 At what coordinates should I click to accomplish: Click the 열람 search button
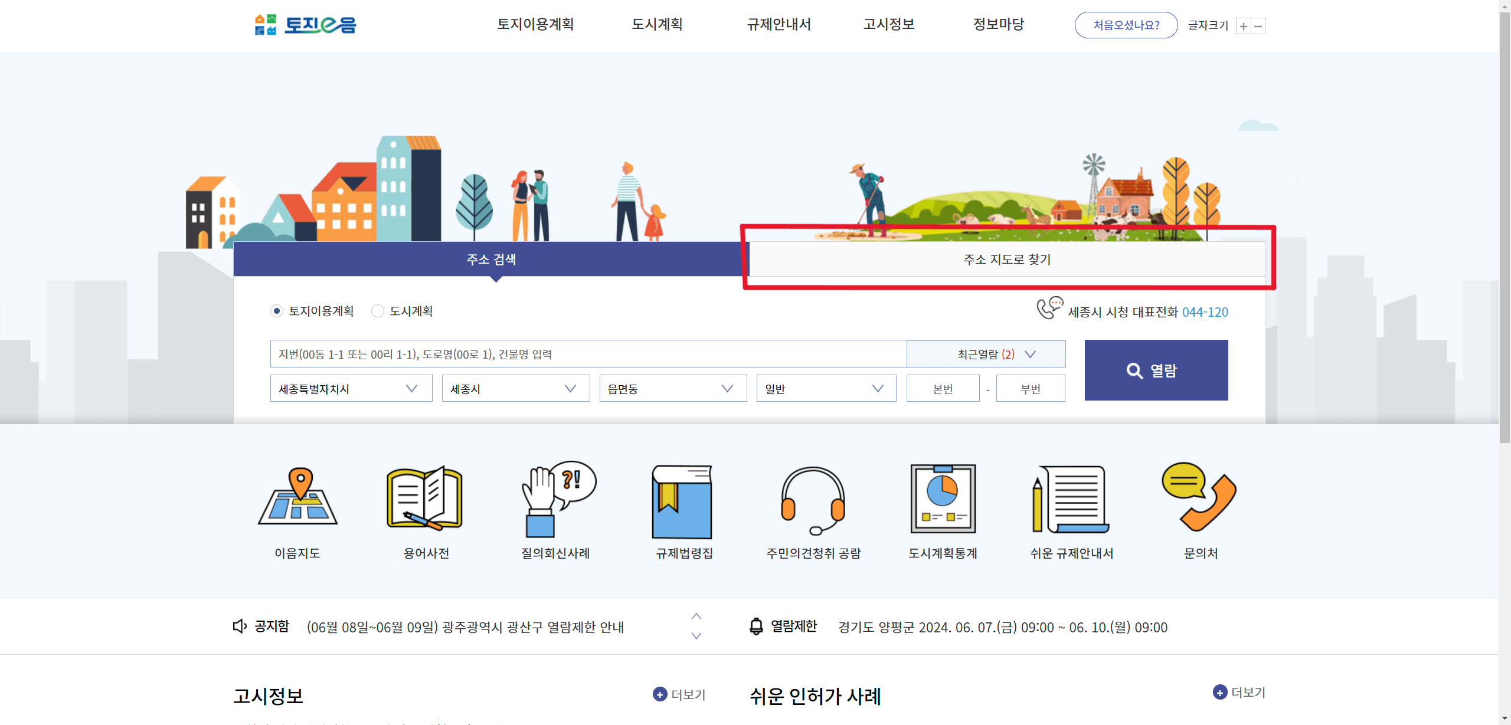pyautogui.click(x=1155, y=370)
